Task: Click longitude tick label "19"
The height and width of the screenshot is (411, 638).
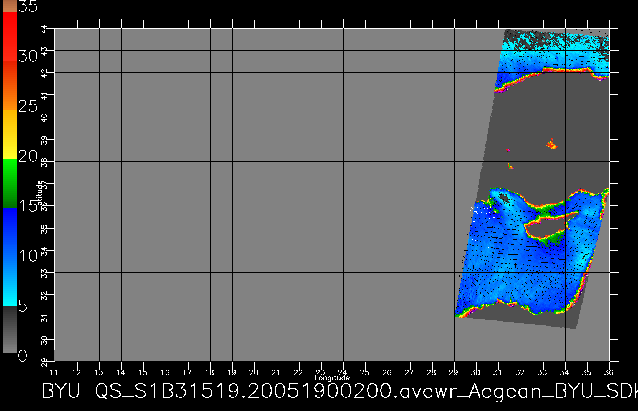Action: (x=232, y=372)
